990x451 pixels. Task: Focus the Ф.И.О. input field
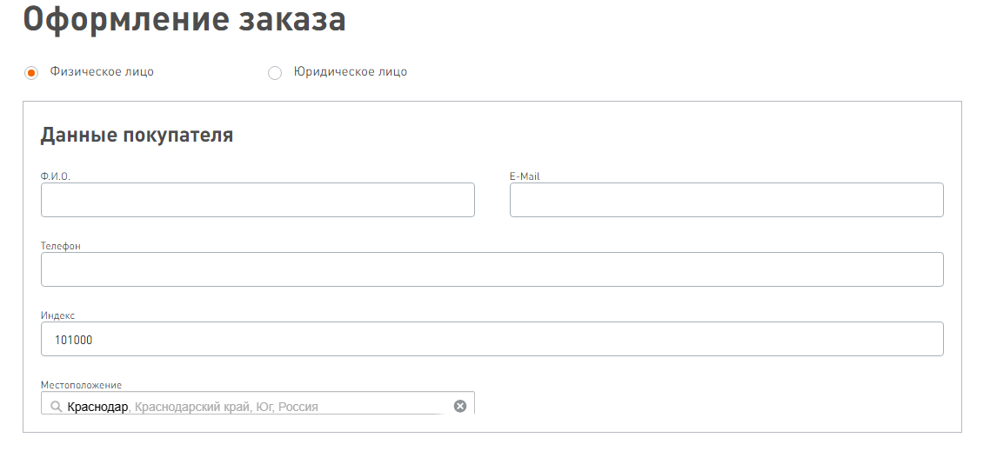pyautogui.click(x=258, y=200)
